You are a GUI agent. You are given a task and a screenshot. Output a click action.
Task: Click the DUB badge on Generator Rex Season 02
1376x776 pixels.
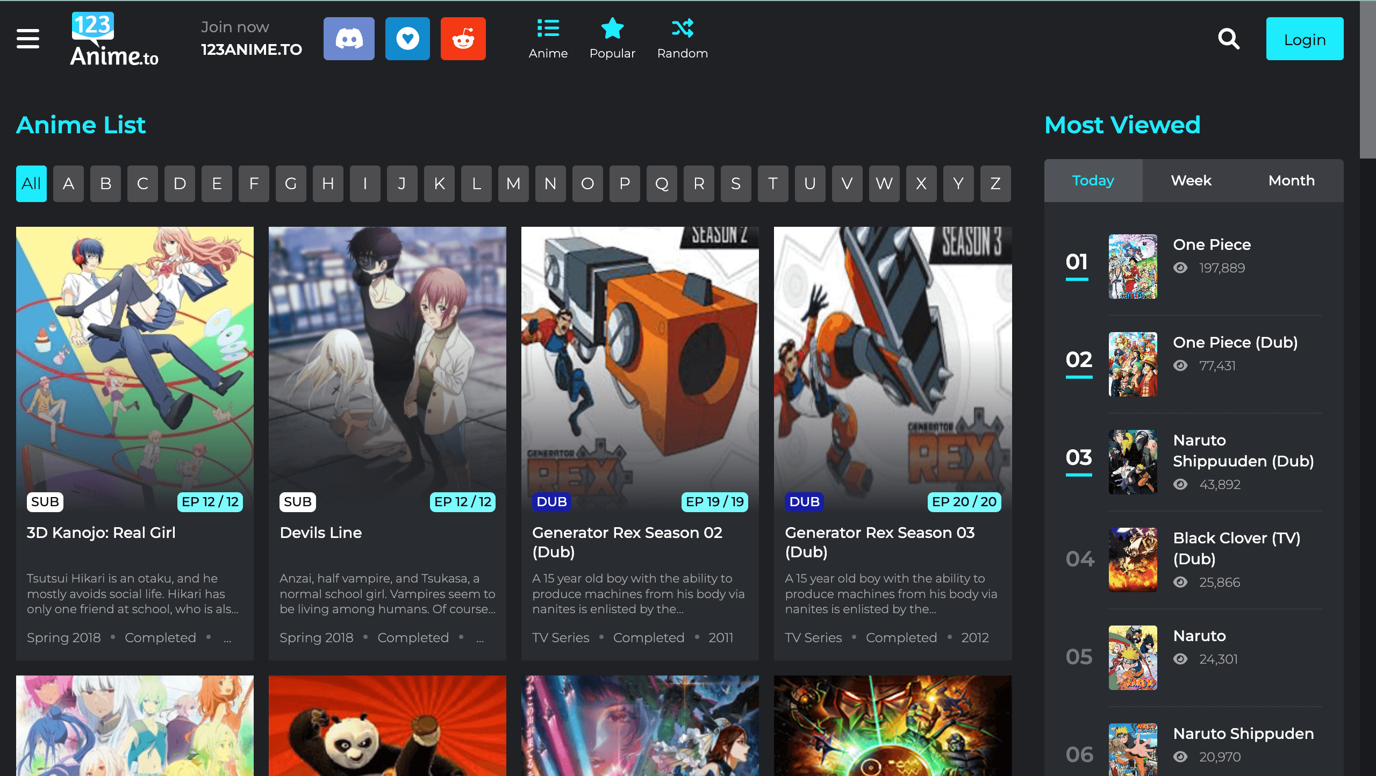tap(552, 502)
